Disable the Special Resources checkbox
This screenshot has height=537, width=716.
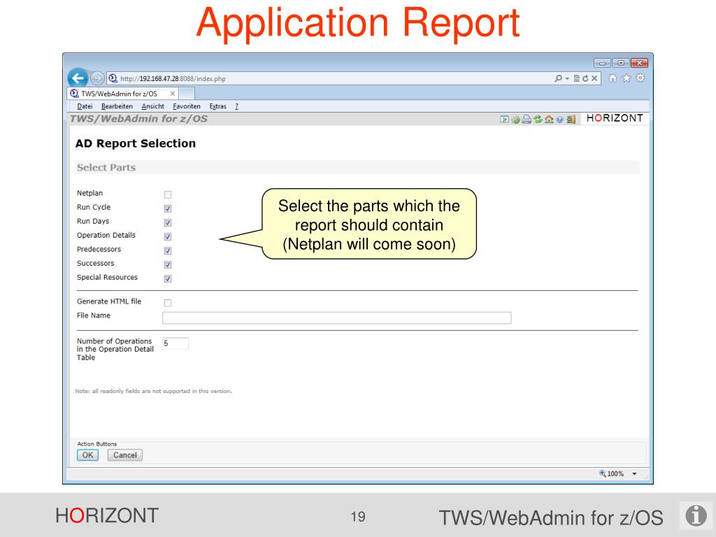tap(168, 278)
